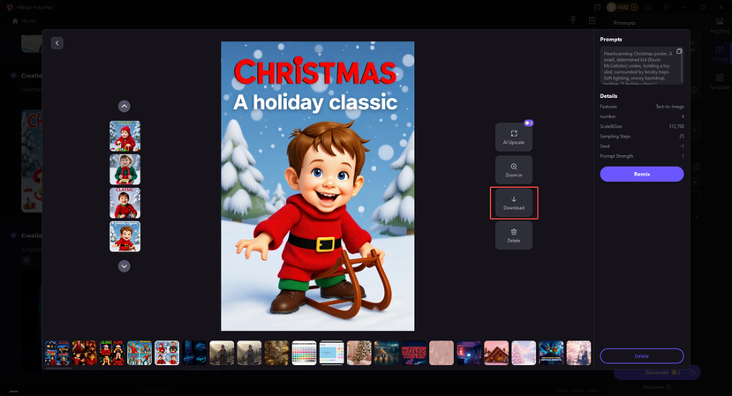Click the '512,768' Scale&Size value
Image resolution: width=732 pixels, height=396 pixels.
(676, 126)
